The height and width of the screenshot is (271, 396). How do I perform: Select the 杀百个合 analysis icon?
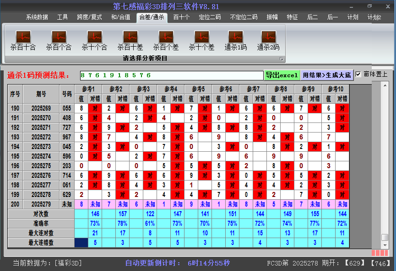tap(59, 40)
